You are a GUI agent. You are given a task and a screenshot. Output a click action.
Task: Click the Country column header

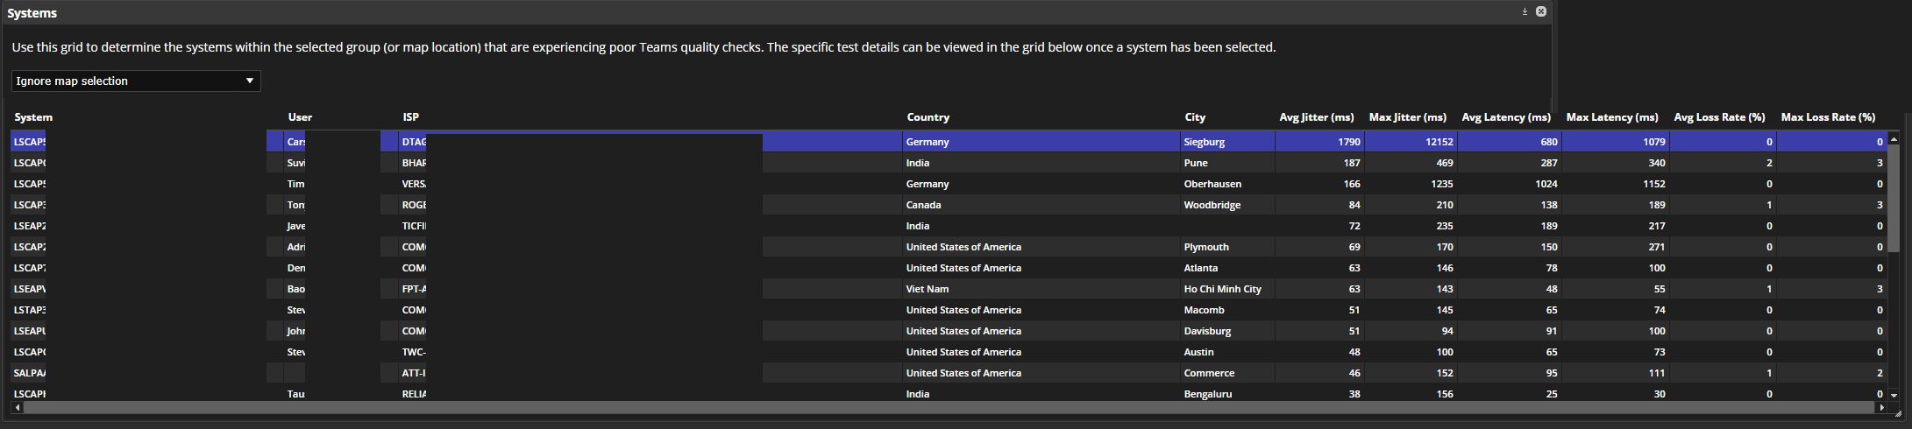[x=928, y=117]
